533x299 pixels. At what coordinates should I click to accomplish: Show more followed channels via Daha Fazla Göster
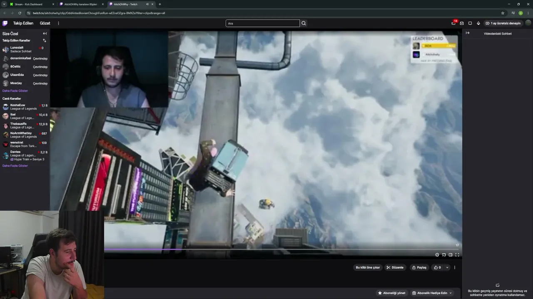[x=15, y=91]
